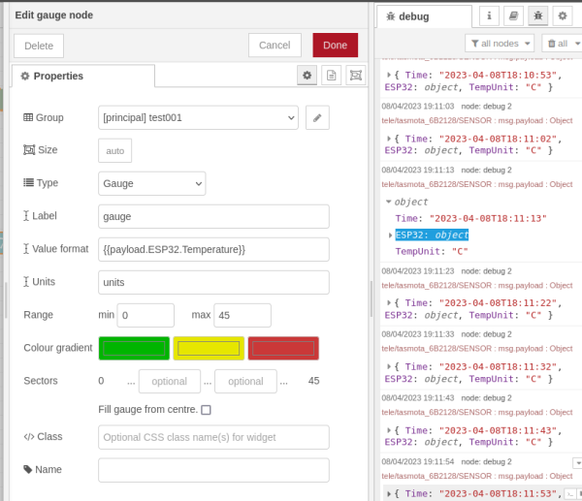The height and width of the screenshot is (501, 582).
Task: Expand the 18:11:02 debug message object
Action: pos(389,139)
